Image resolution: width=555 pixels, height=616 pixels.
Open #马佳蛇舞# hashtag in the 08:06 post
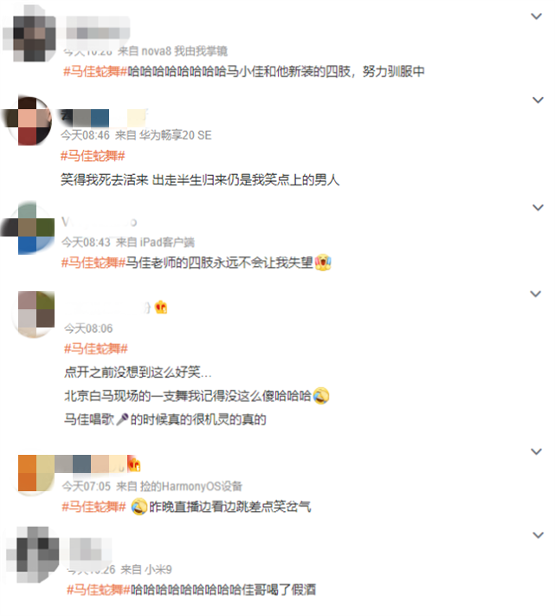pos(96,348)
